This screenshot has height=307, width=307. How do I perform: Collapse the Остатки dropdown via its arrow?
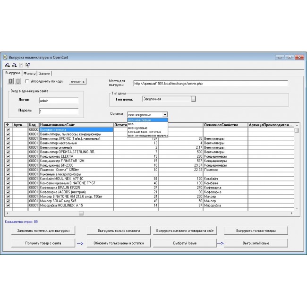point(164,114)
